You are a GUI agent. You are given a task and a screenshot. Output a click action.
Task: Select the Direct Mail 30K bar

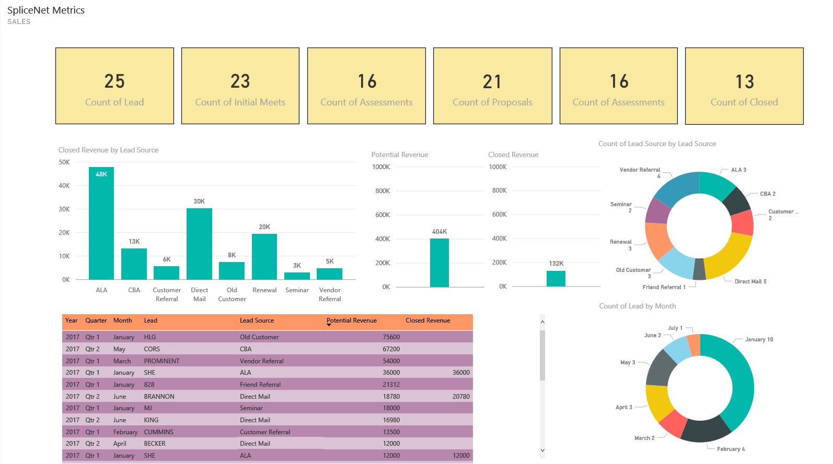coord(199,244)
